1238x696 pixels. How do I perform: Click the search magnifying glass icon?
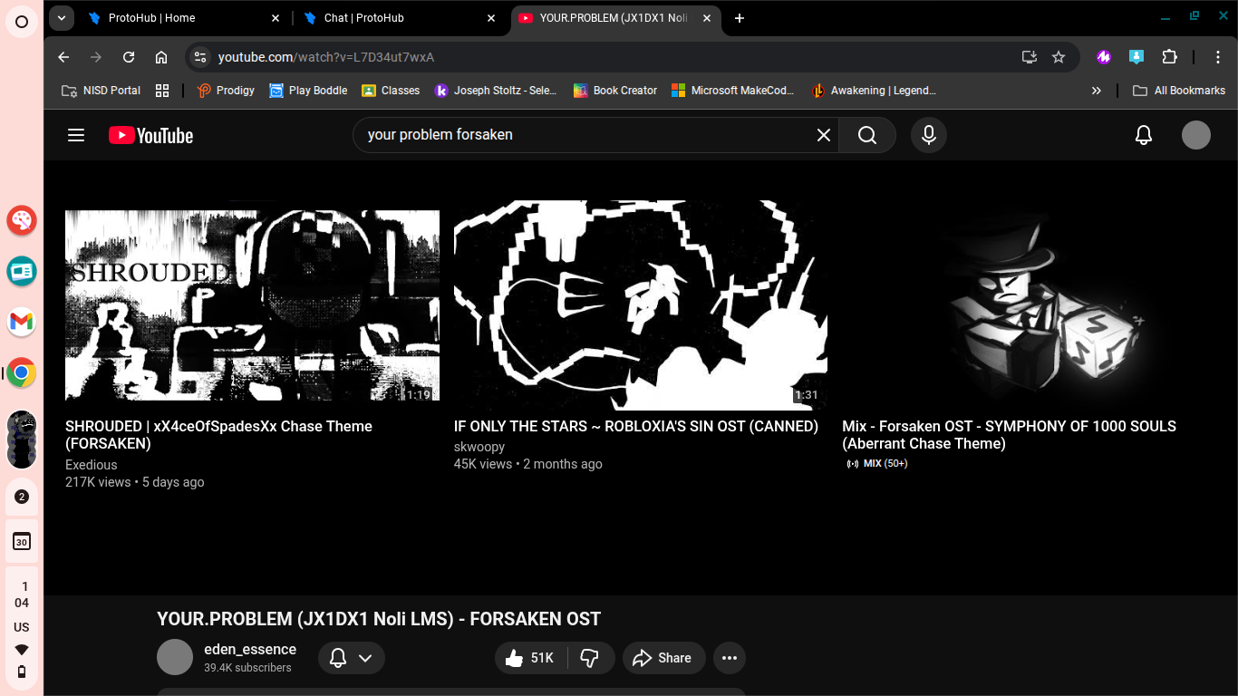[866, 134]
